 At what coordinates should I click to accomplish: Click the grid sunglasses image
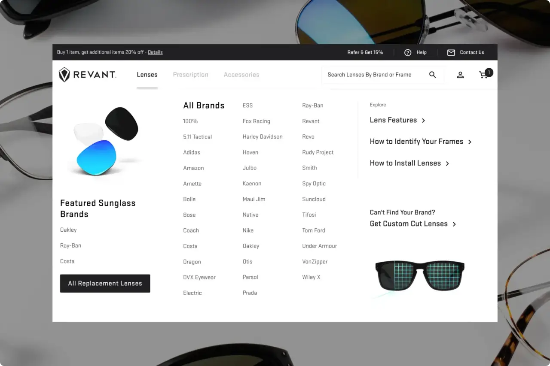[419, 277]
